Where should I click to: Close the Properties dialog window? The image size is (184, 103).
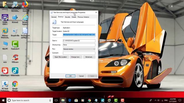pyautogui.click(x=96, y=12)
